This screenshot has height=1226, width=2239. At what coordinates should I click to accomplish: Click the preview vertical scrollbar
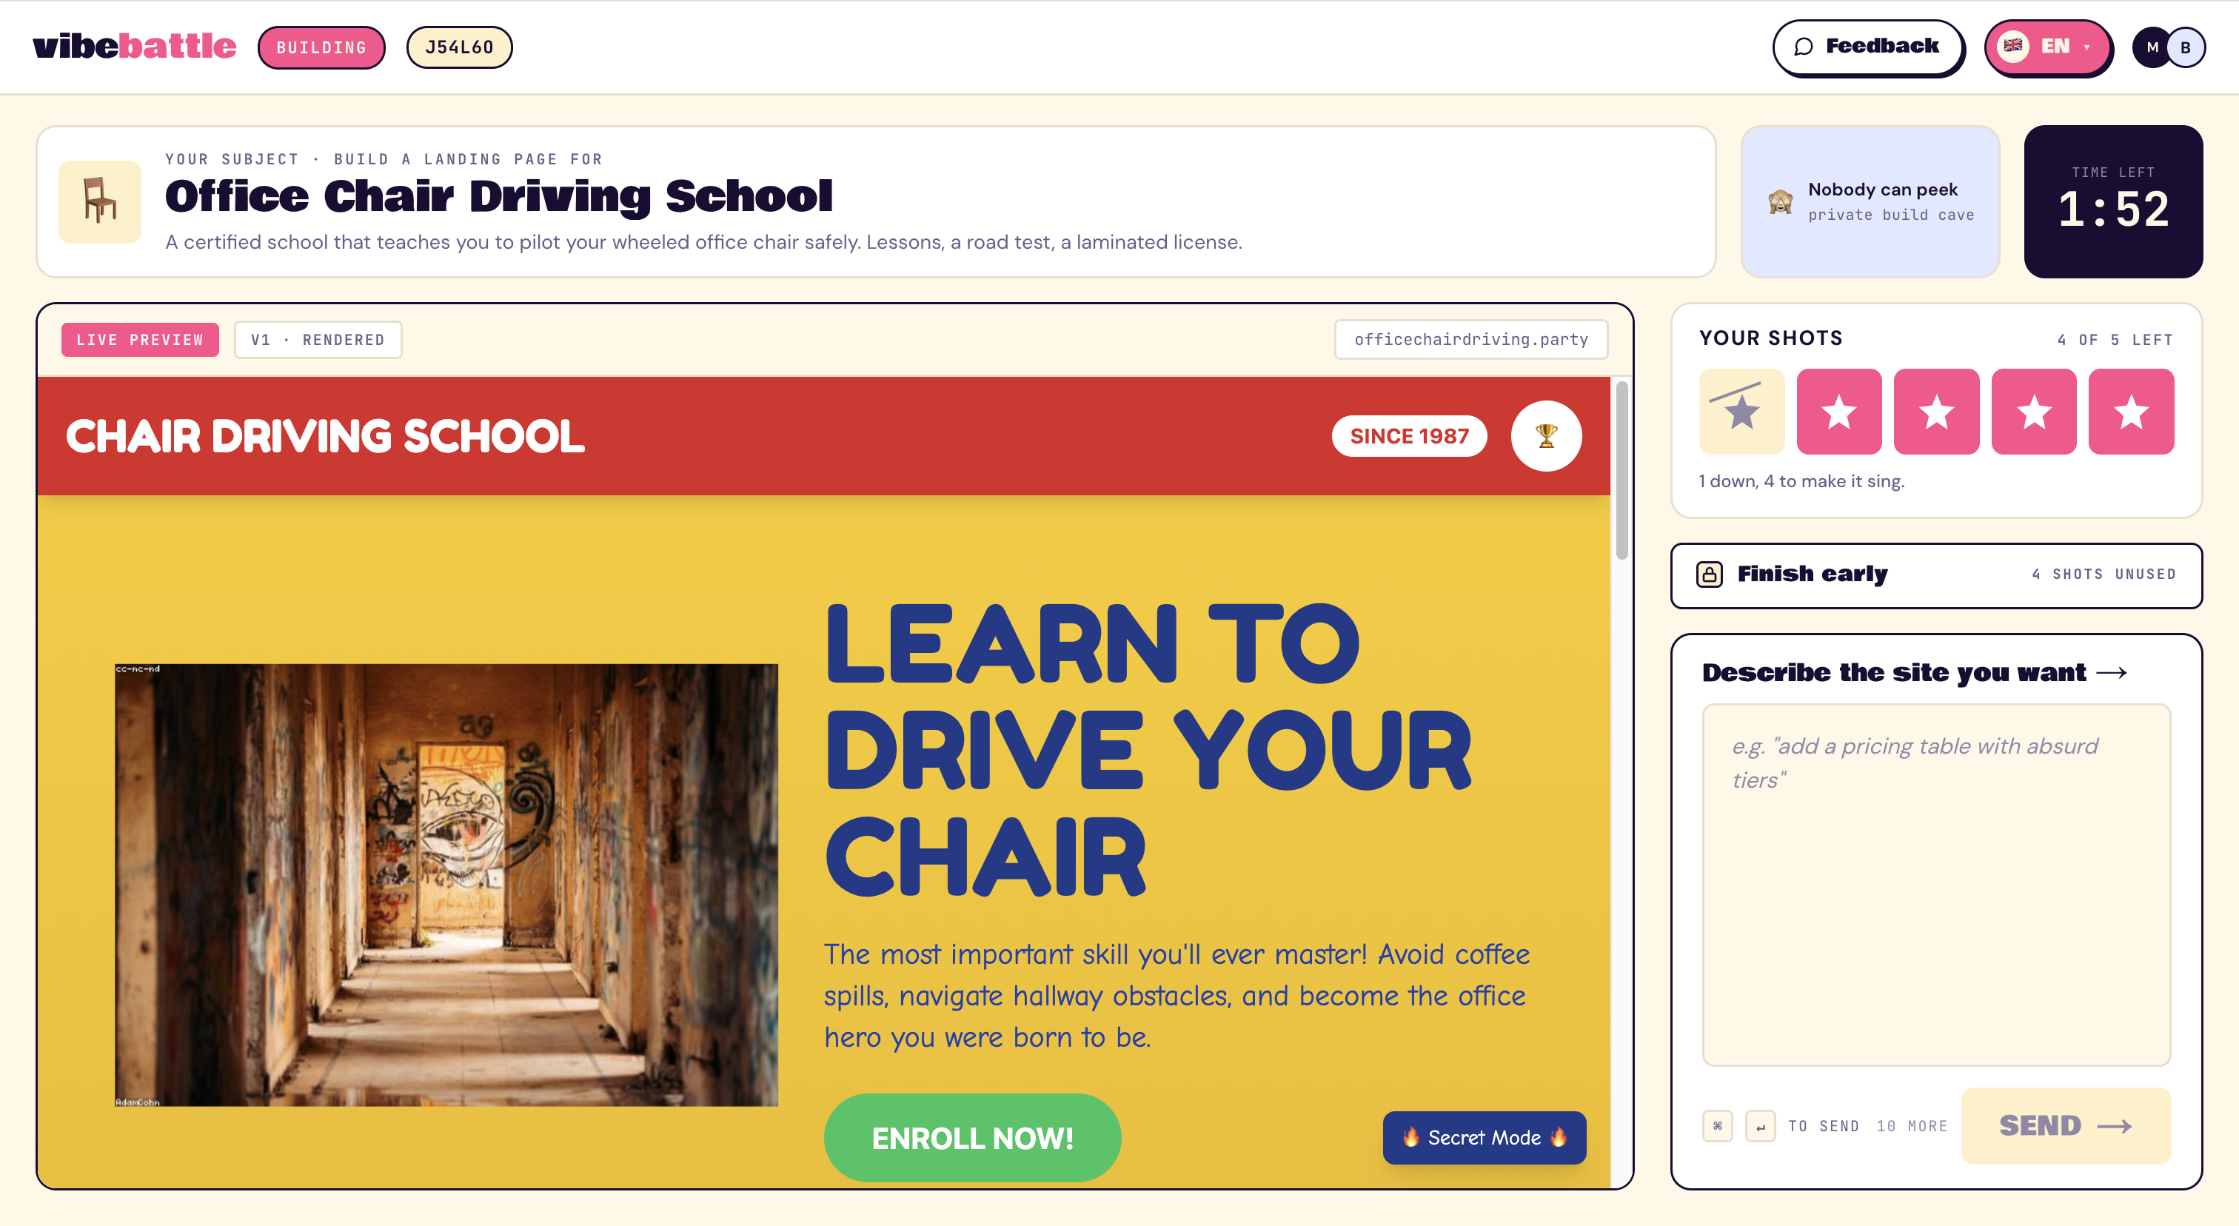pyautogui.click(x=1622, y=470)
